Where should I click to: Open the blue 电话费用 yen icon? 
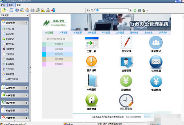(x=156, y=81)
